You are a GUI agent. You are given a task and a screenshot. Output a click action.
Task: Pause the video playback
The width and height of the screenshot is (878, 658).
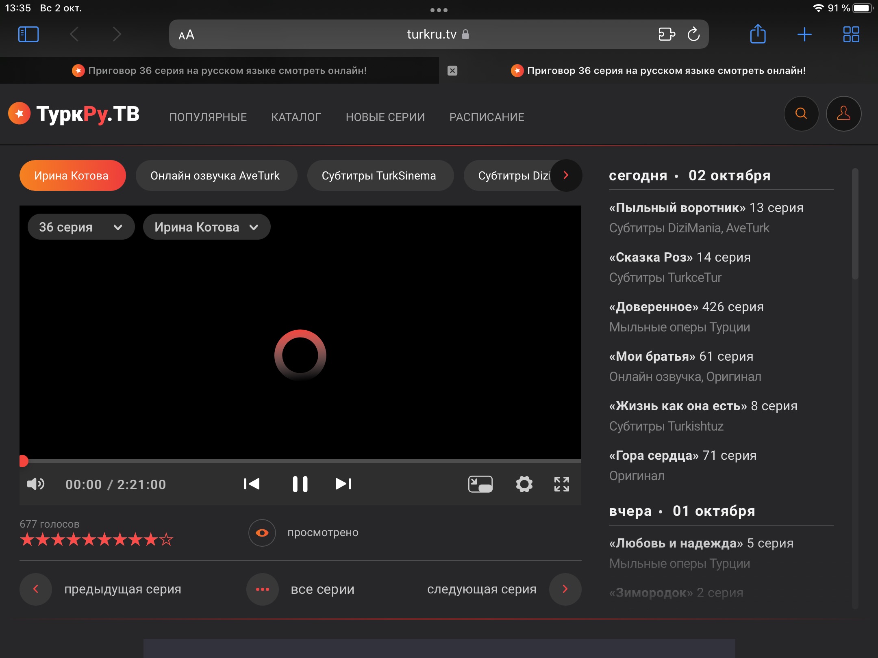click(x=300, y=484)
